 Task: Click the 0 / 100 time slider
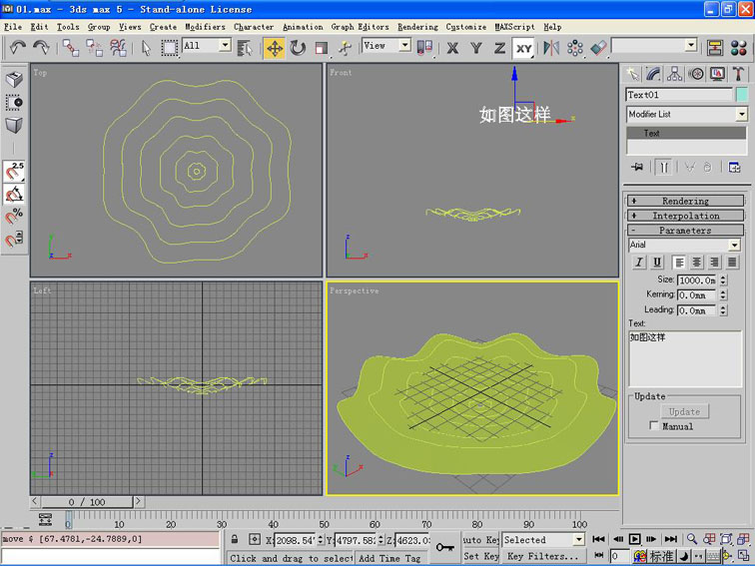pos(87,502)
